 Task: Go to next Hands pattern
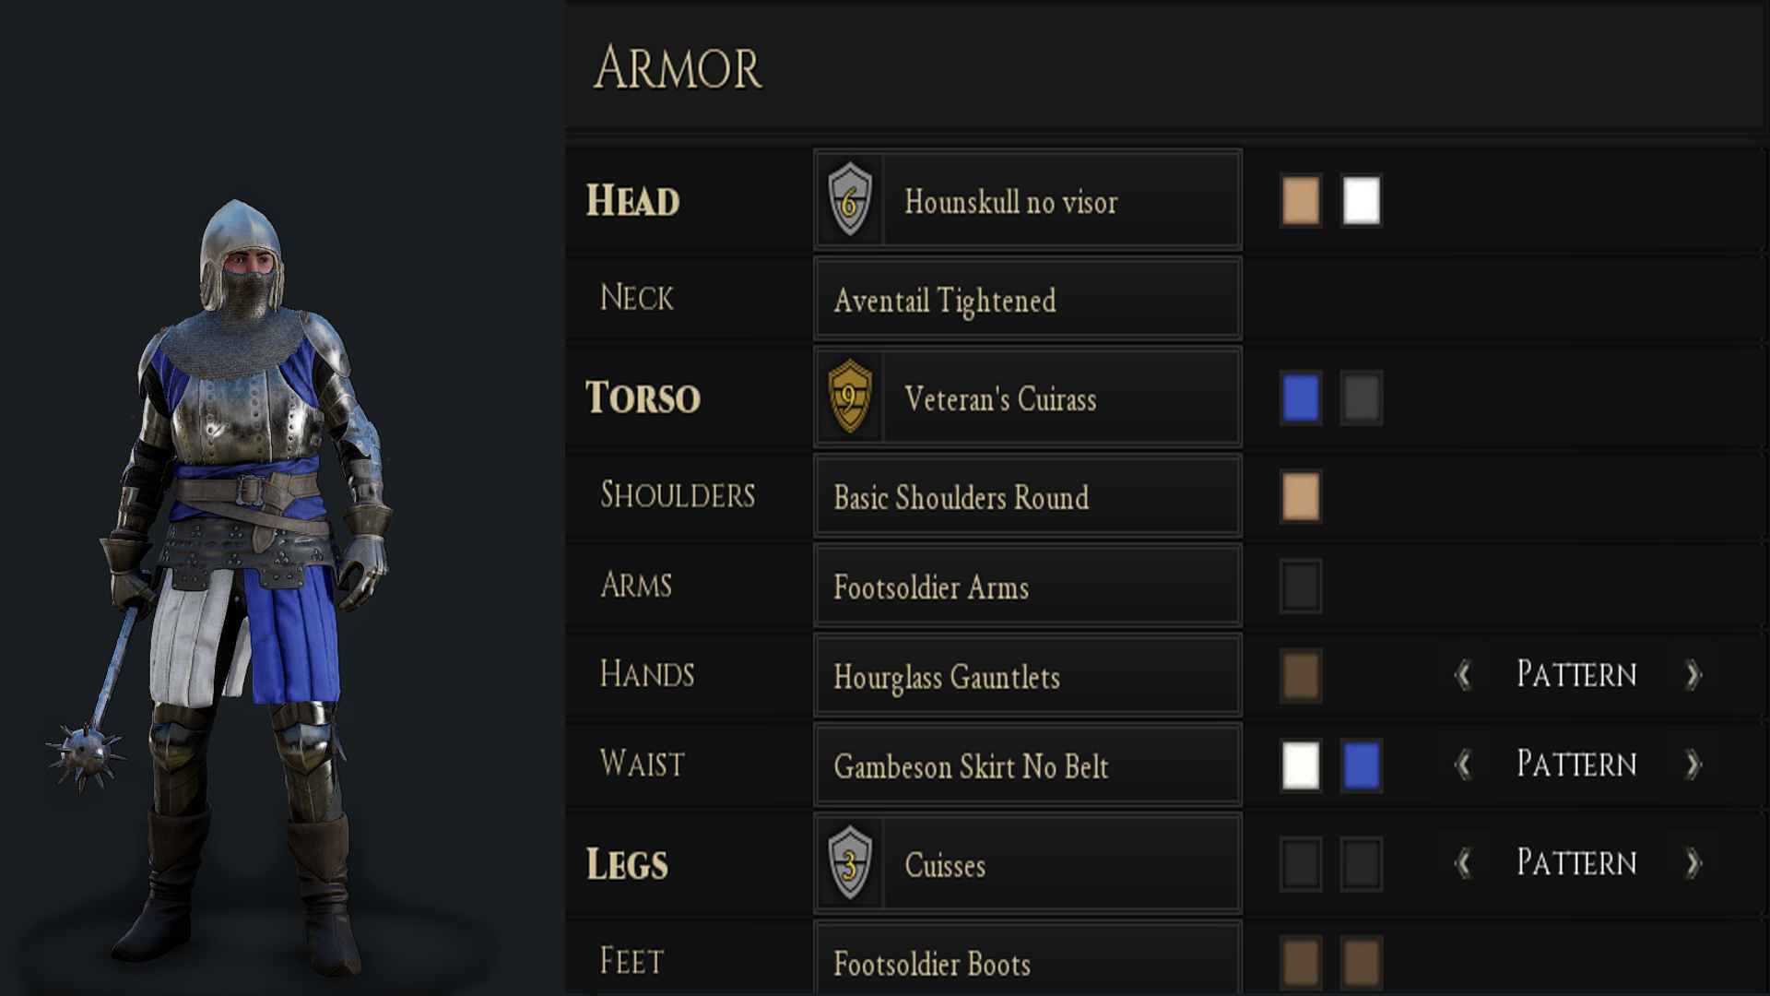point(1693,675)
